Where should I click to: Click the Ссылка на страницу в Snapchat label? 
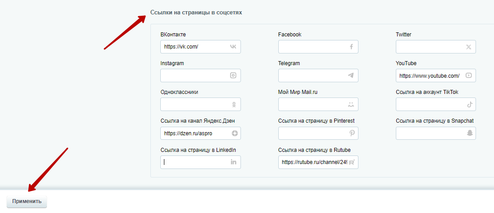(435, 121)
